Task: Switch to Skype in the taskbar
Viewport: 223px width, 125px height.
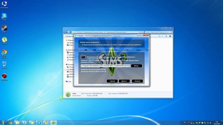Action: pos(39,123)
